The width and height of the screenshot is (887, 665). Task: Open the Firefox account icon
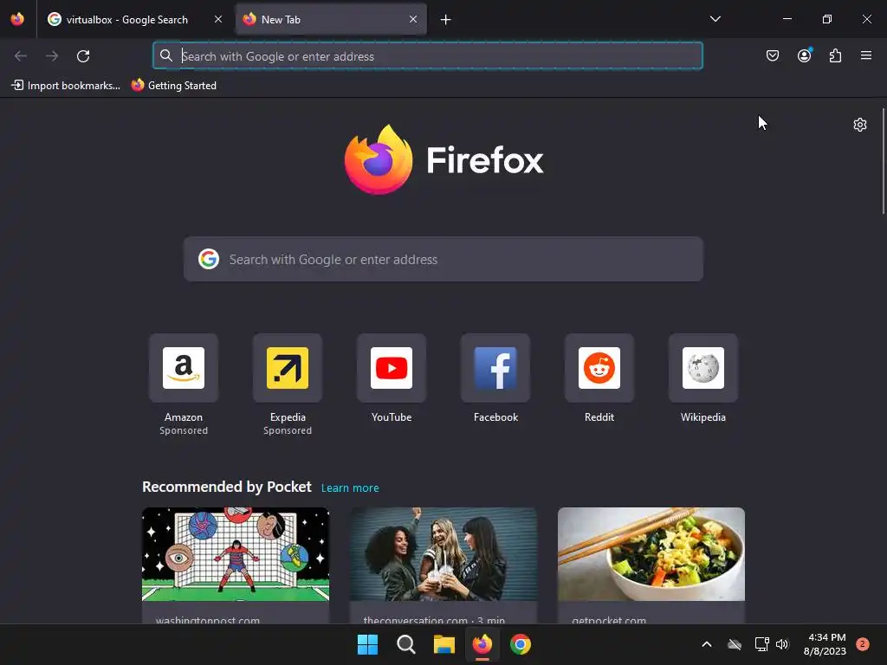pyautogui.click(x=804, y=55)
